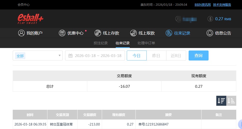Screen dimensions: 242x129
Task: Select the 昨日 date filter
Action: coord(156,55)
